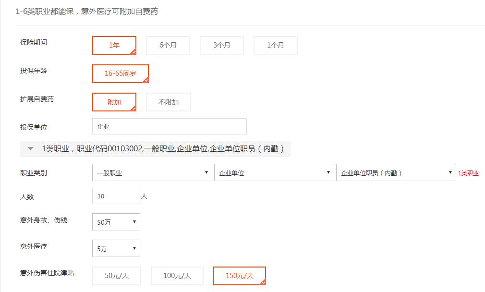485x292 pixels.
Task: Select the 3个月 insurance period
Action: (221, 45)
